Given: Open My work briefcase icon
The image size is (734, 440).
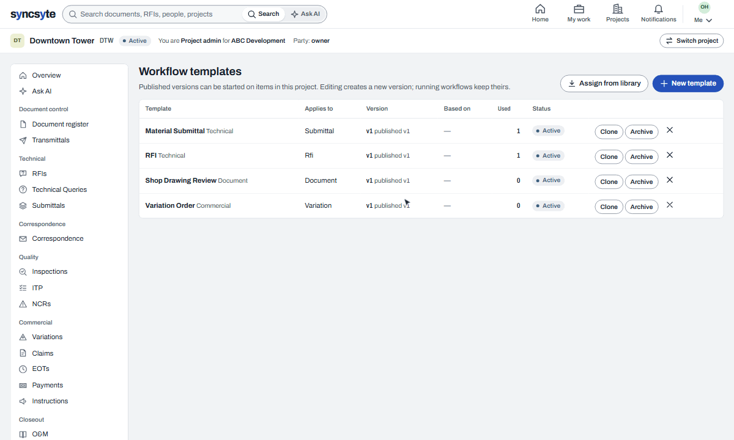Looking at the screenshot, I should click(579, 9).
